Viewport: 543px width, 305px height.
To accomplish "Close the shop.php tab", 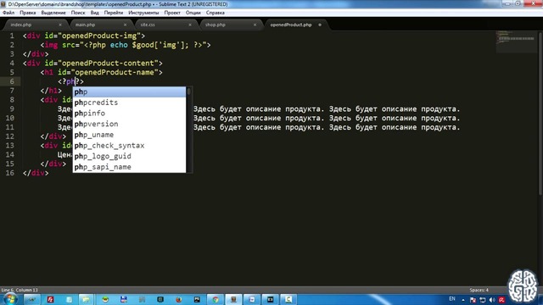I will click(x=255, y=25).
